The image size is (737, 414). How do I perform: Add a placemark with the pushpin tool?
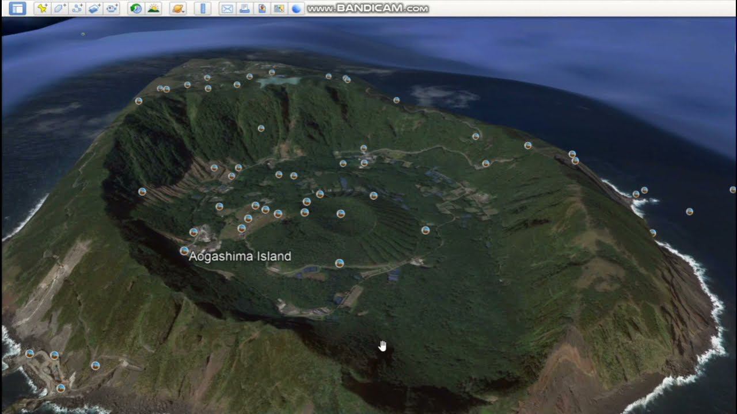42,9
